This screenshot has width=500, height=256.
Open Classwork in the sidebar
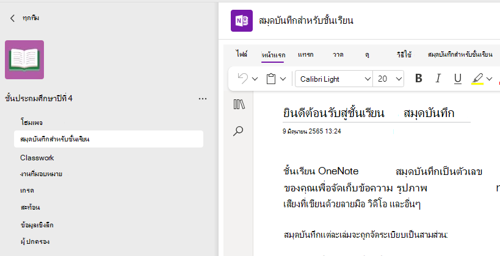[37, 158]
